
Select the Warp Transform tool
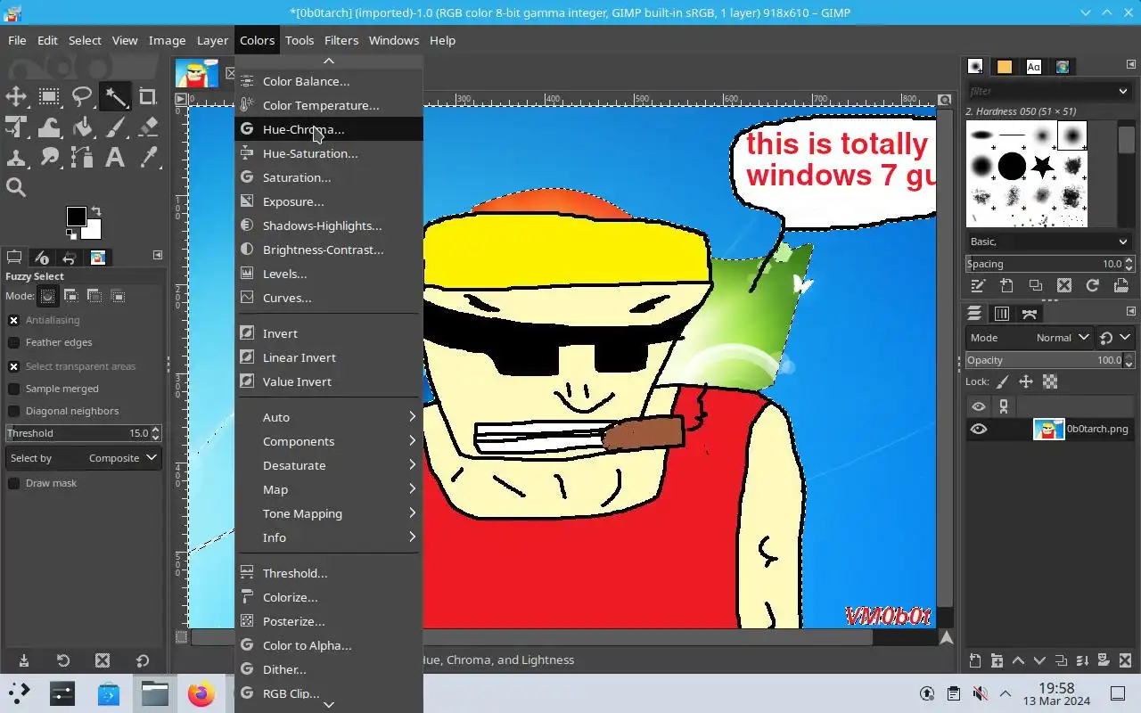click(49, 127)
